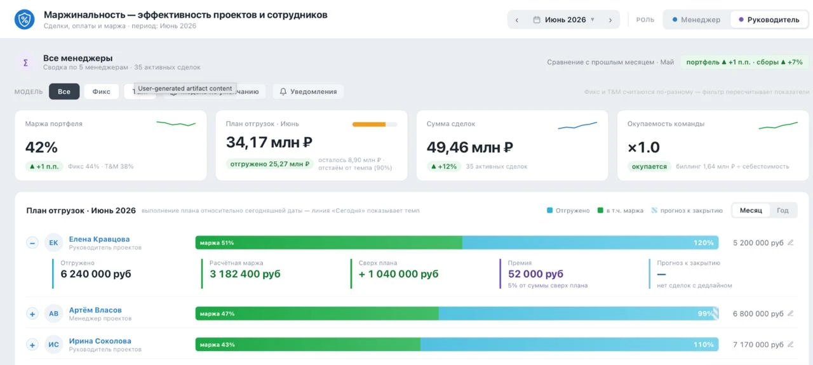813x365 pixels.
Task: Click the Все менеджеры heading
Action: (x=78, y=58)
